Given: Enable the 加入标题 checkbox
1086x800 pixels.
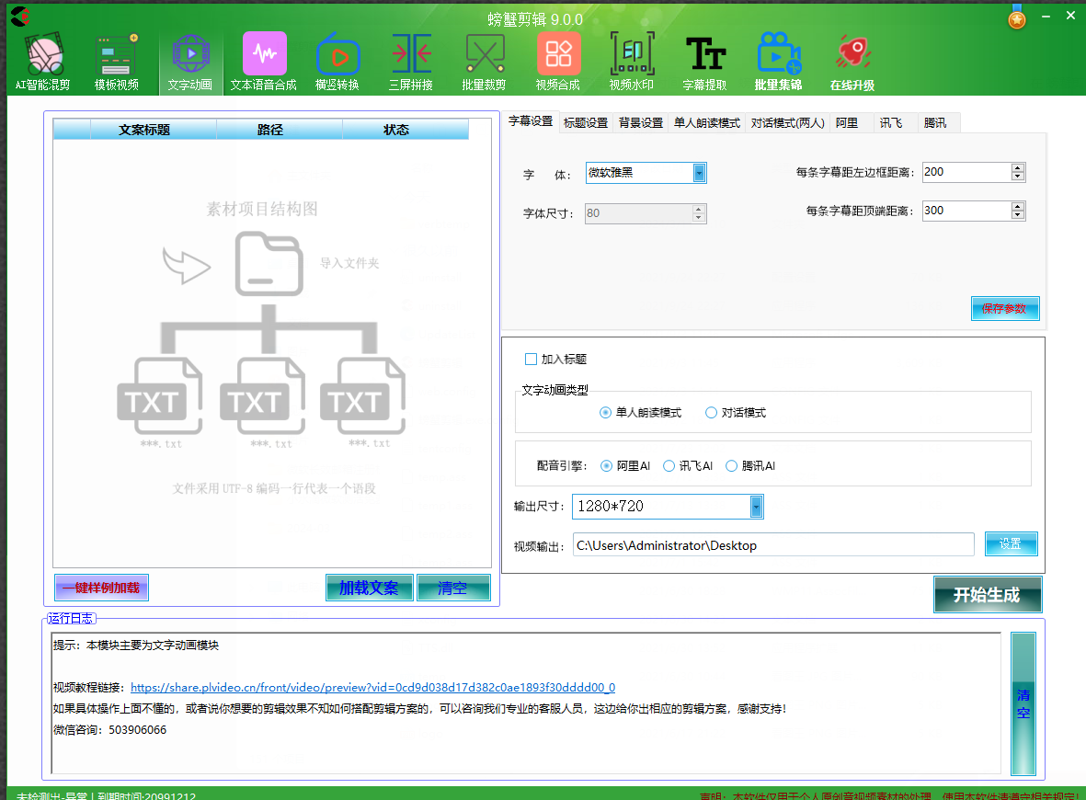Looking at the screenshot, I should point(531,360).
